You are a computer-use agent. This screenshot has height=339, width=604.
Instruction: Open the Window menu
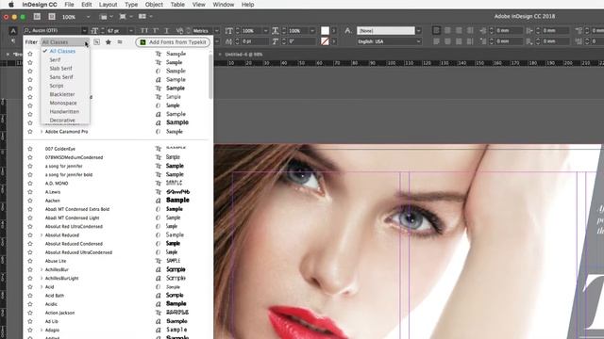pos(223,5)
